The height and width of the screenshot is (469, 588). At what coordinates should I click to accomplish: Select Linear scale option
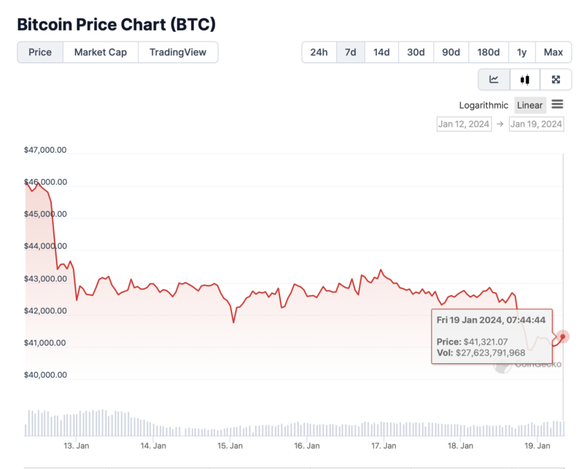530,105
